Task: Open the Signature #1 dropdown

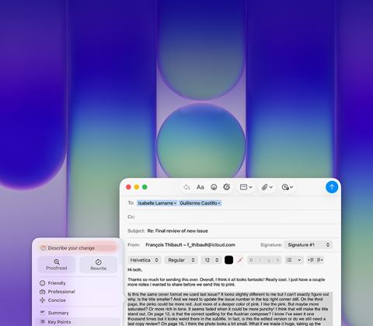Action: [x=309, y=244]
